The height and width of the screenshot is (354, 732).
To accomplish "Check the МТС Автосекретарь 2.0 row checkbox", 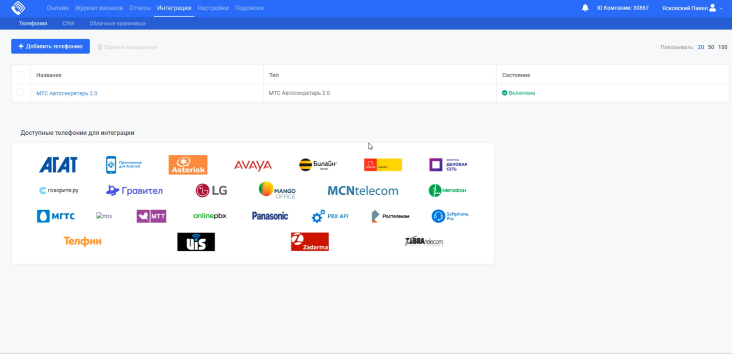I will 20,92.
